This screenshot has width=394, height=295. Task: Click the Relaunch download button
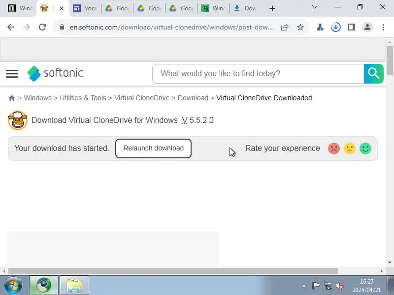pyautogui.click(x=153, y=148)
